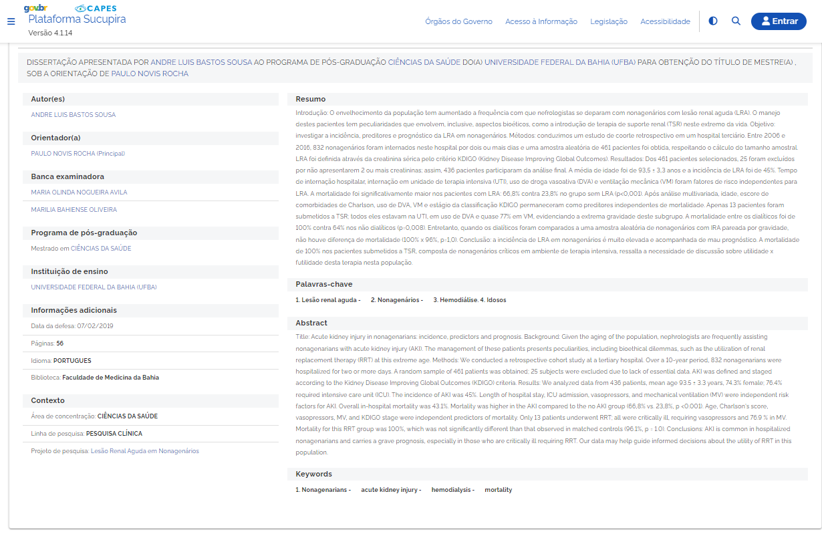Click Andre Luis Bastos Sousa in banner
The image size is (822, 534).
[x=200, y=62]
